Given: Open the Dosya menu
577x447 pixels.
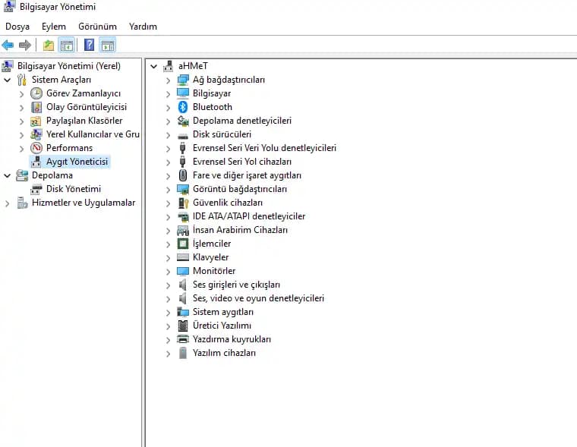Looking at the screenshot, I should pyautogui.click(x=17, y=27).
